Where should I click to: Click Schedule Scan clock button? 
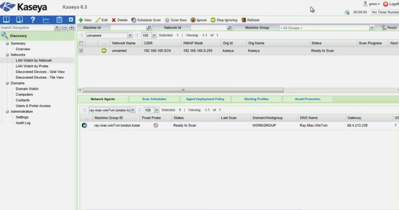coord(146,20)
